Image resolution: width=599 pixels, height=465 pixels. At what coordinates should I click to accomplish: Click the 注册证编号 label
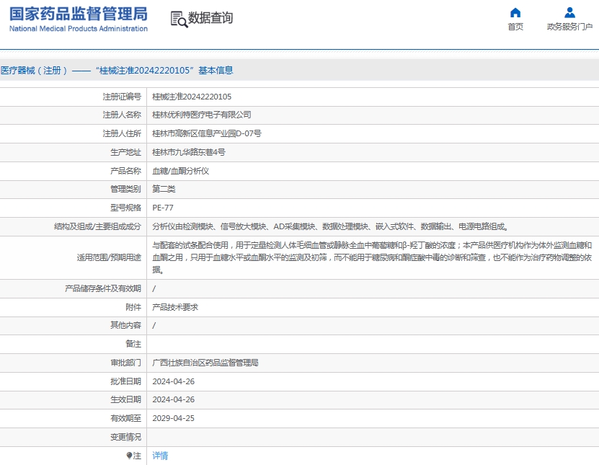[122, 97]
